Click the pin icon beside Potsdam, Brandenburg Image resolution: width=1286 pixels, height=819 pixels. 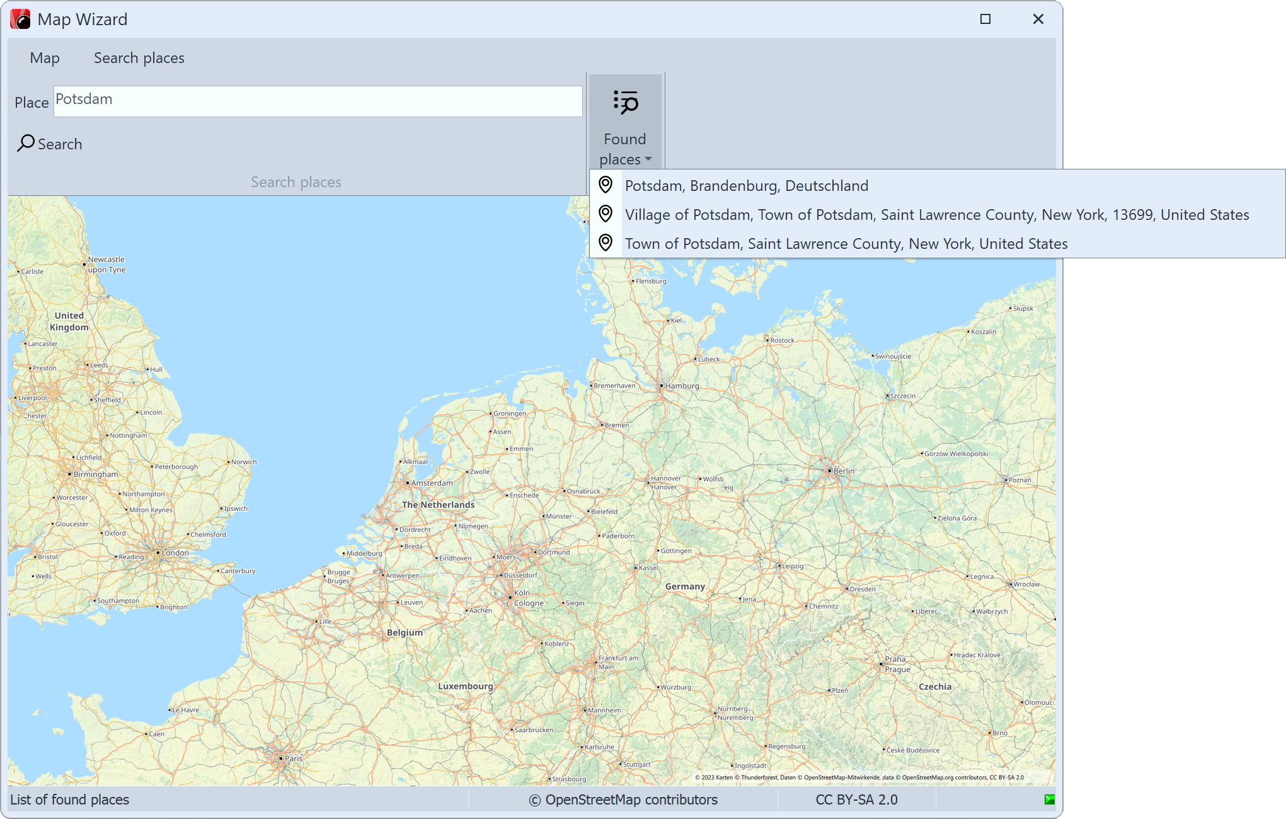[606, 185]
